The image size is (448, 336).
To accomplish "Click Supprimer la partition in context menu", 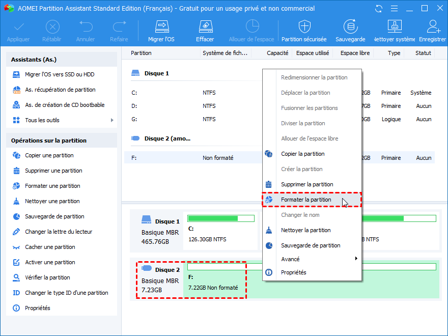I will coord(312,185).
